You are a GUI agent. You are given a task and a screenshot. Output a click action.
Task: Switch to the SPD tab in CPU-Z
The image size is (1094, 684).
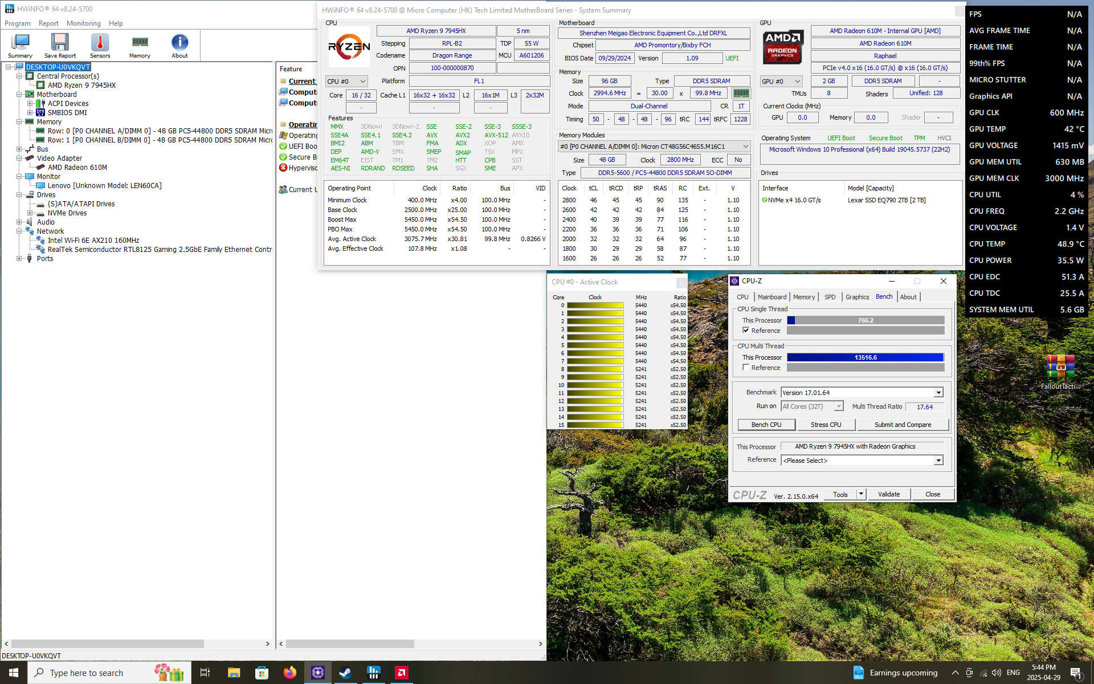[x=830, y=297]
